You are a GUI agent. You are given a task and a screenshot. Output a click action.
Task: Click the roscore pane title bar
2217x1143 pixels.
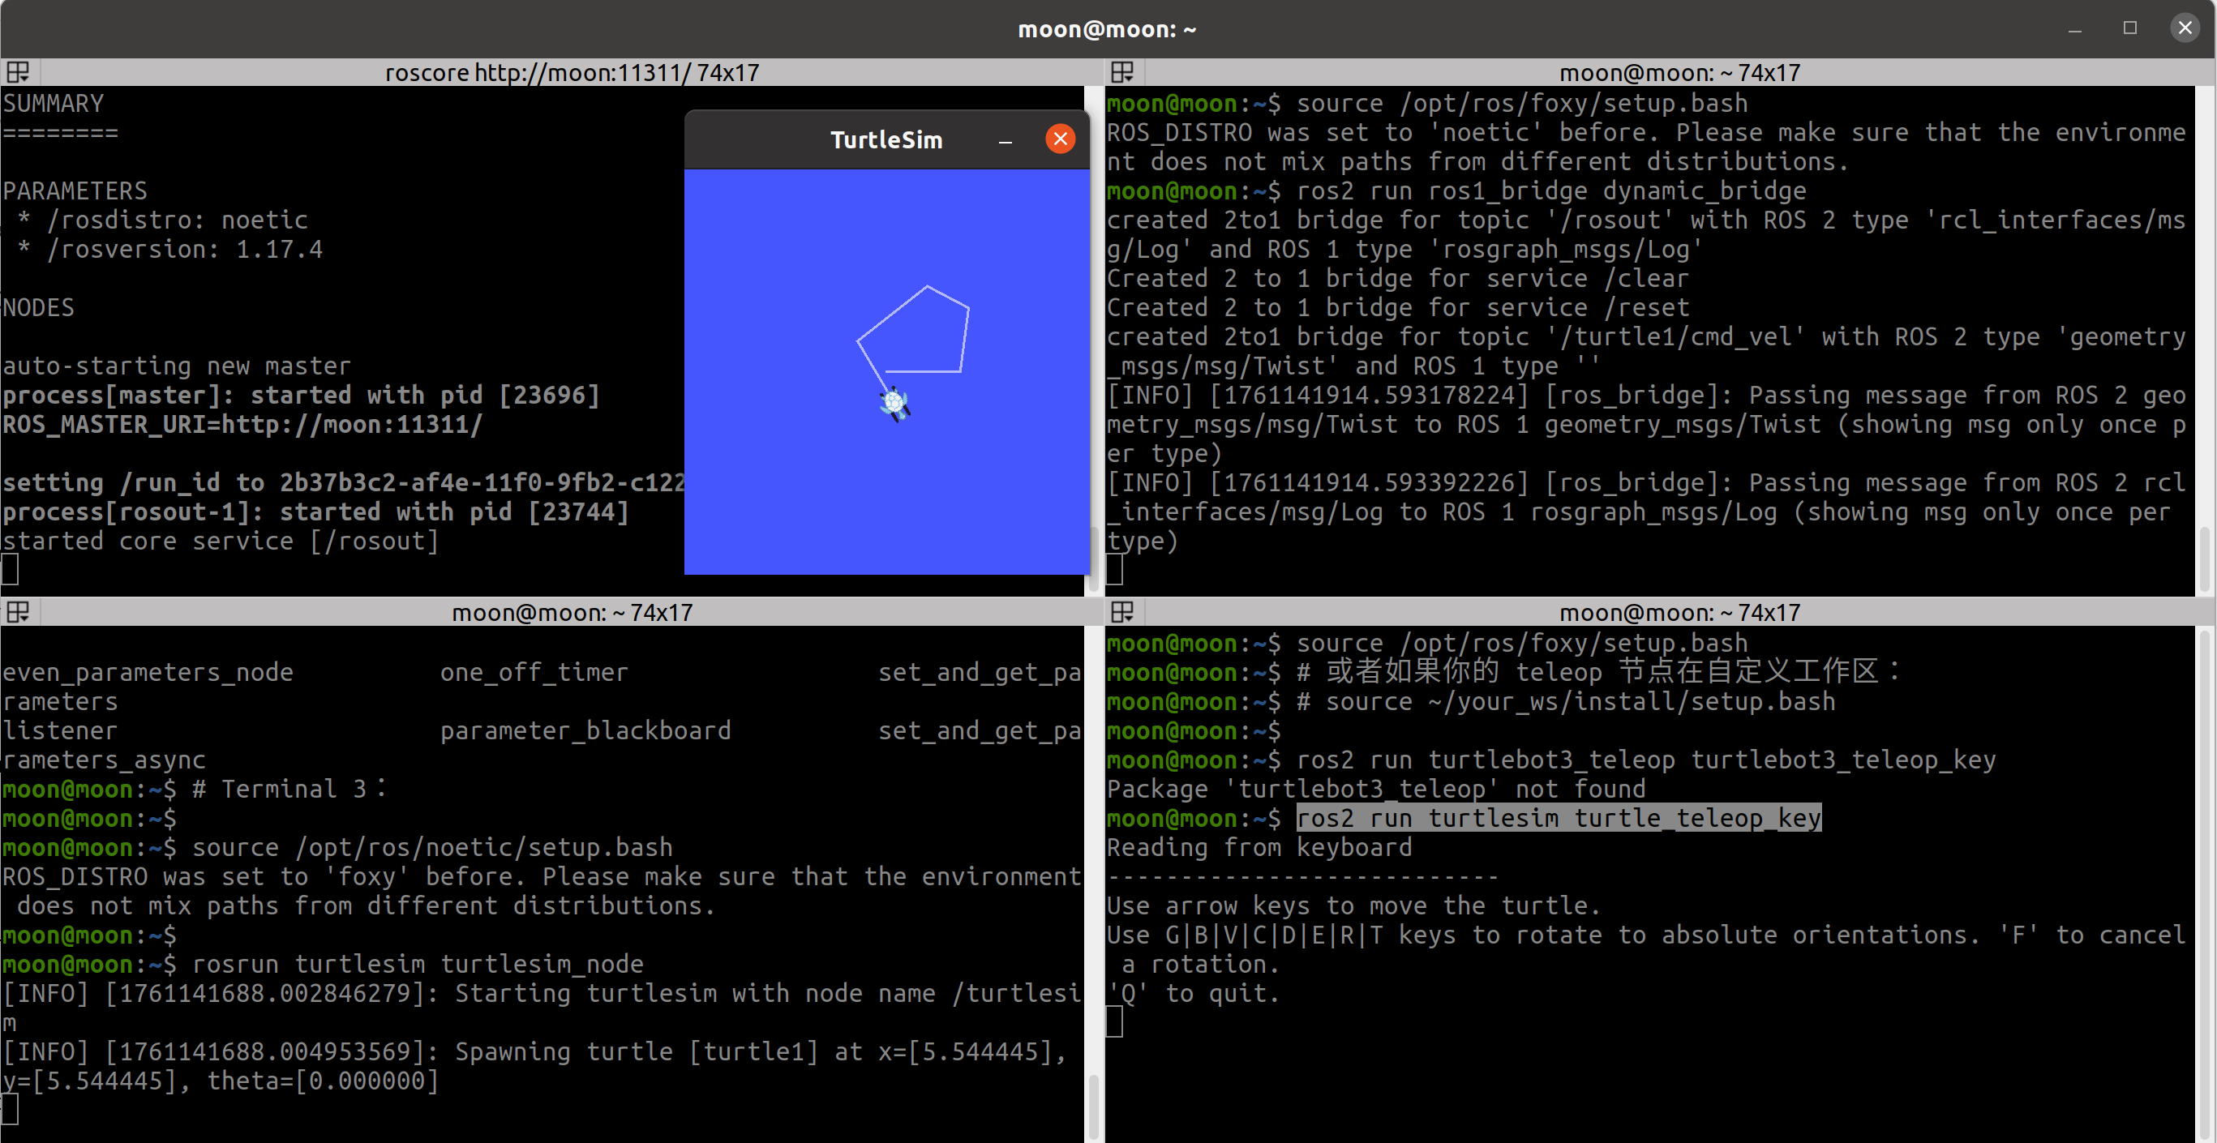[572, 72]
